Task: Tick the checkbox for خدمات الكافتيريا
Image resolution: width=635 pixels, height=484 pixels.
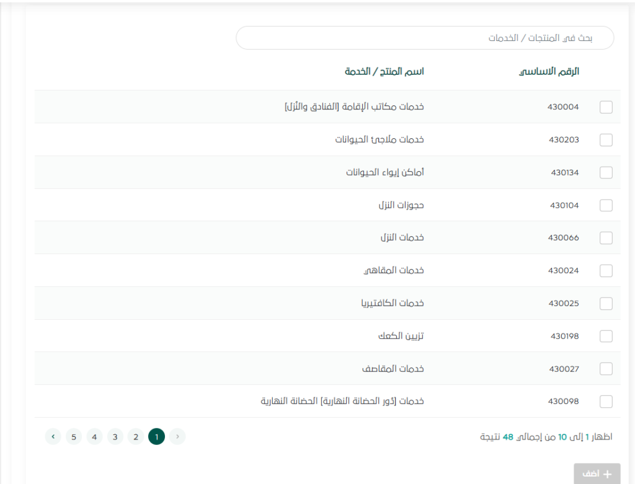Action: click(x=606, y=304)
